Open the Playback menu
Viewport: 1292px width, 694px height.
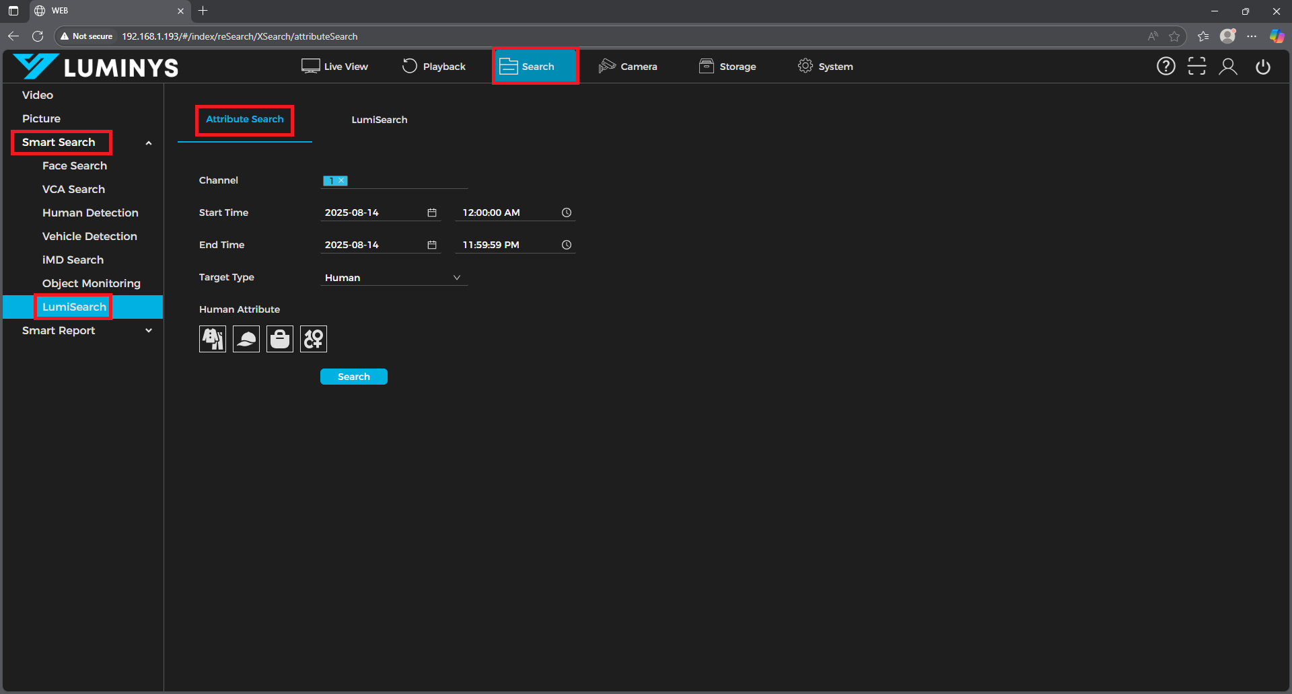[434, 67]
